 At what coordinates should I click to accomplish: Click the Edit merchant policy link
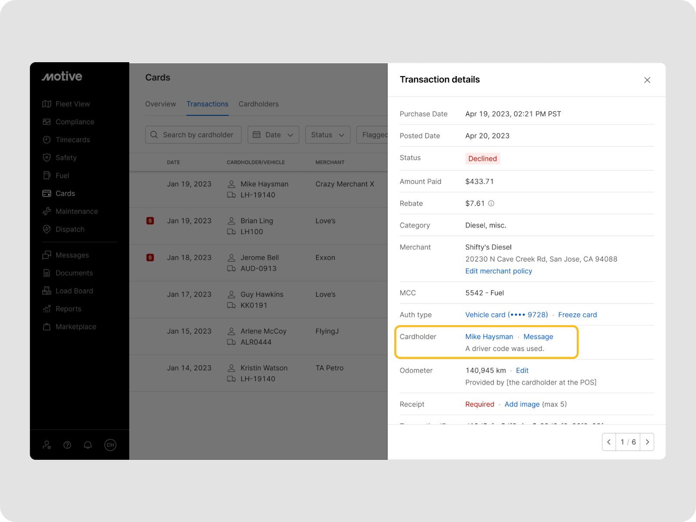coord(499,271)
